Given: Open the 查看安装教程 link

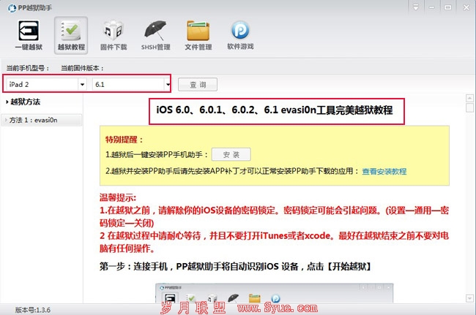Looking at the screenshot, I should (384, 172).
